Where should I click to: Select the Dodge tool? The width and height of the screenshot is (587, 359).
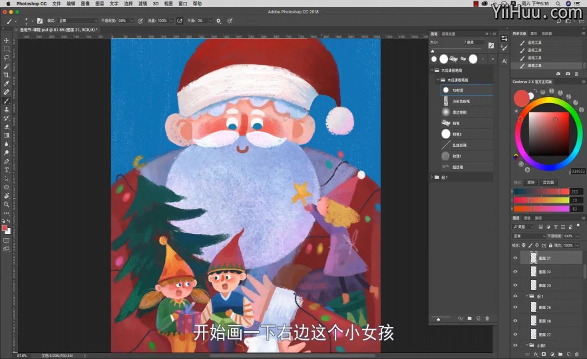coord(7,153)
